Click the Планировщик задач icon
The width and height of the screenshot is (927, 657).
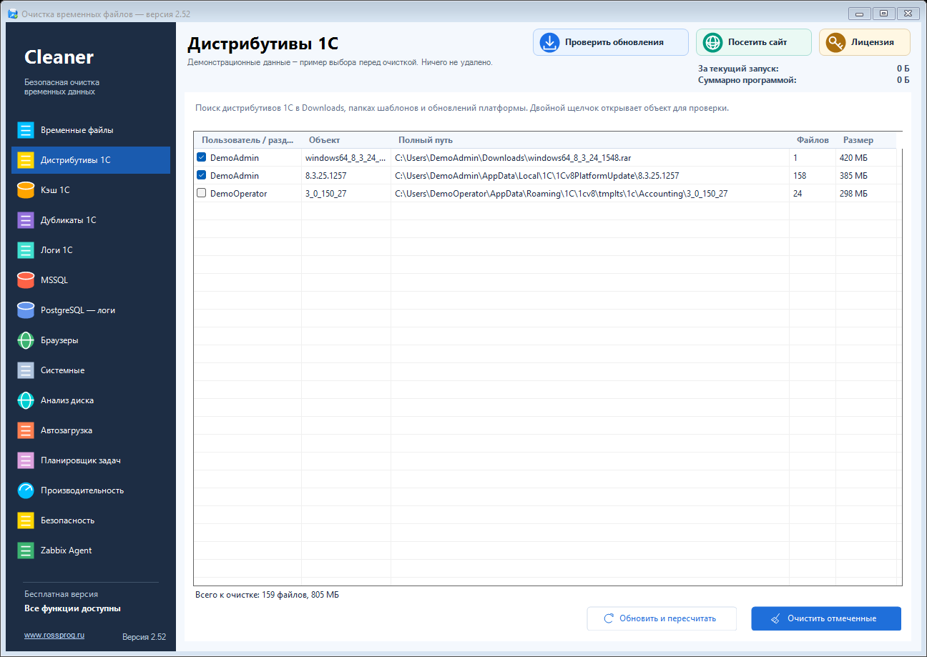(26, 460)
